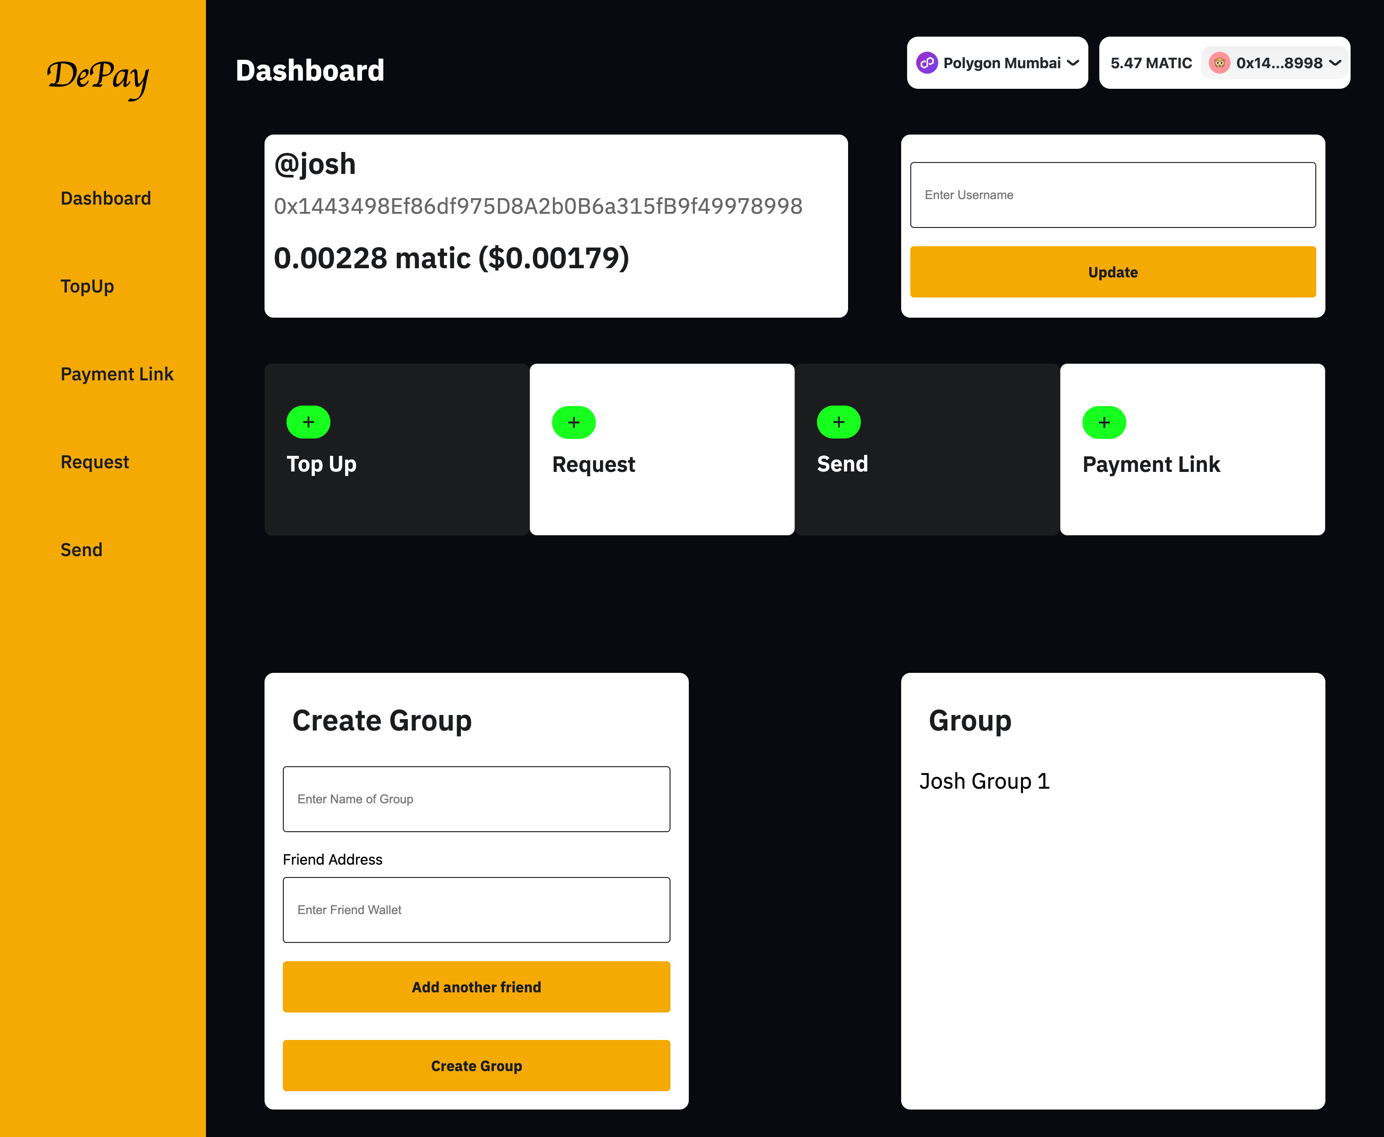Click the Polygon network chain icon
The height and width of the screenshot is (1137, 1384).
[x=926, y=63]
